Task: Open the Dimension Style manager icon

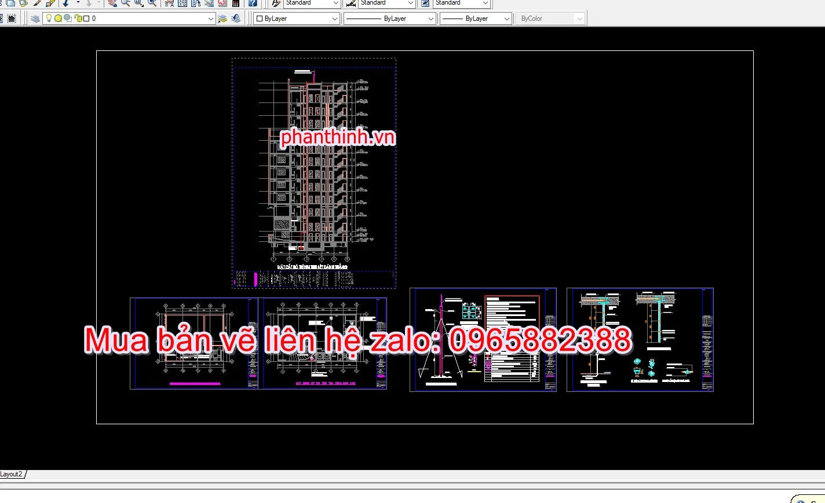Action: 351,3
